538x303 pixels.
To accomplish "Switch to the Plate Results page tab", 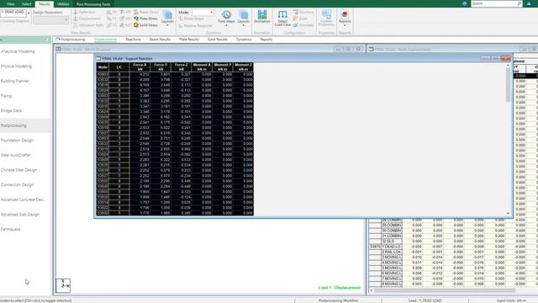I will point(189,40).
